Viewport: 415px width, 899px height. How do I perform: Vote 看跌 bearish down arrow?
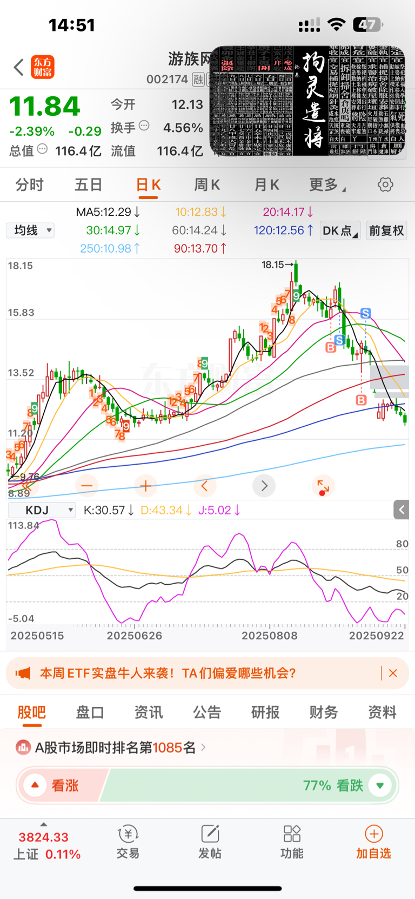click(x=380, y=785)
